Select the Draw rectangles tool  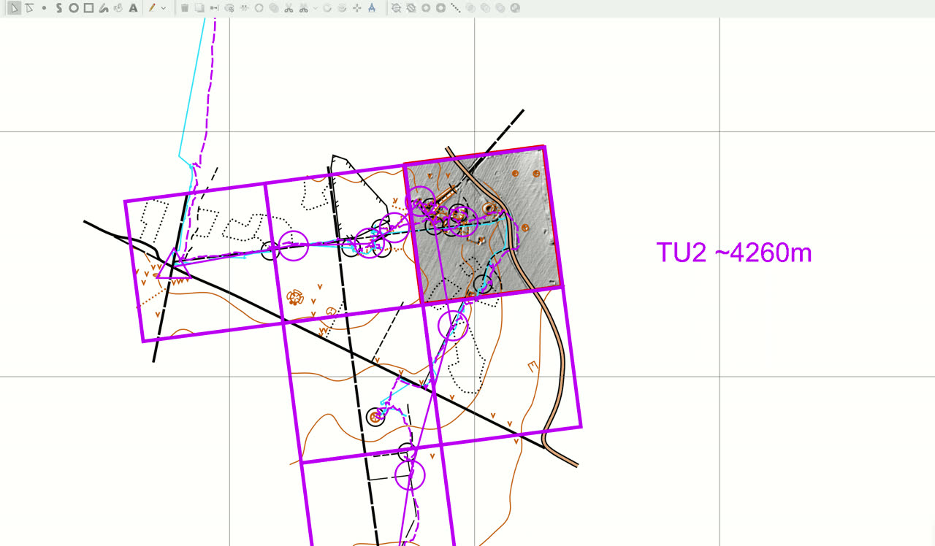tap(88, 8)
